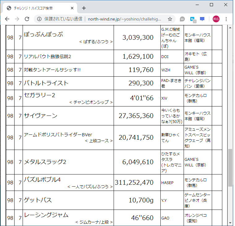Select arcade オキモト（広島）
The width and height of the screenshot is (235, 226).
click(196, 56)
